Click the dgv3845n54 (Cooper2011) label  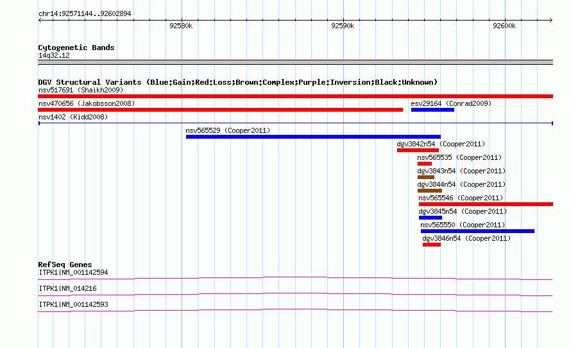pyautogui.click(x=463, y=211)
